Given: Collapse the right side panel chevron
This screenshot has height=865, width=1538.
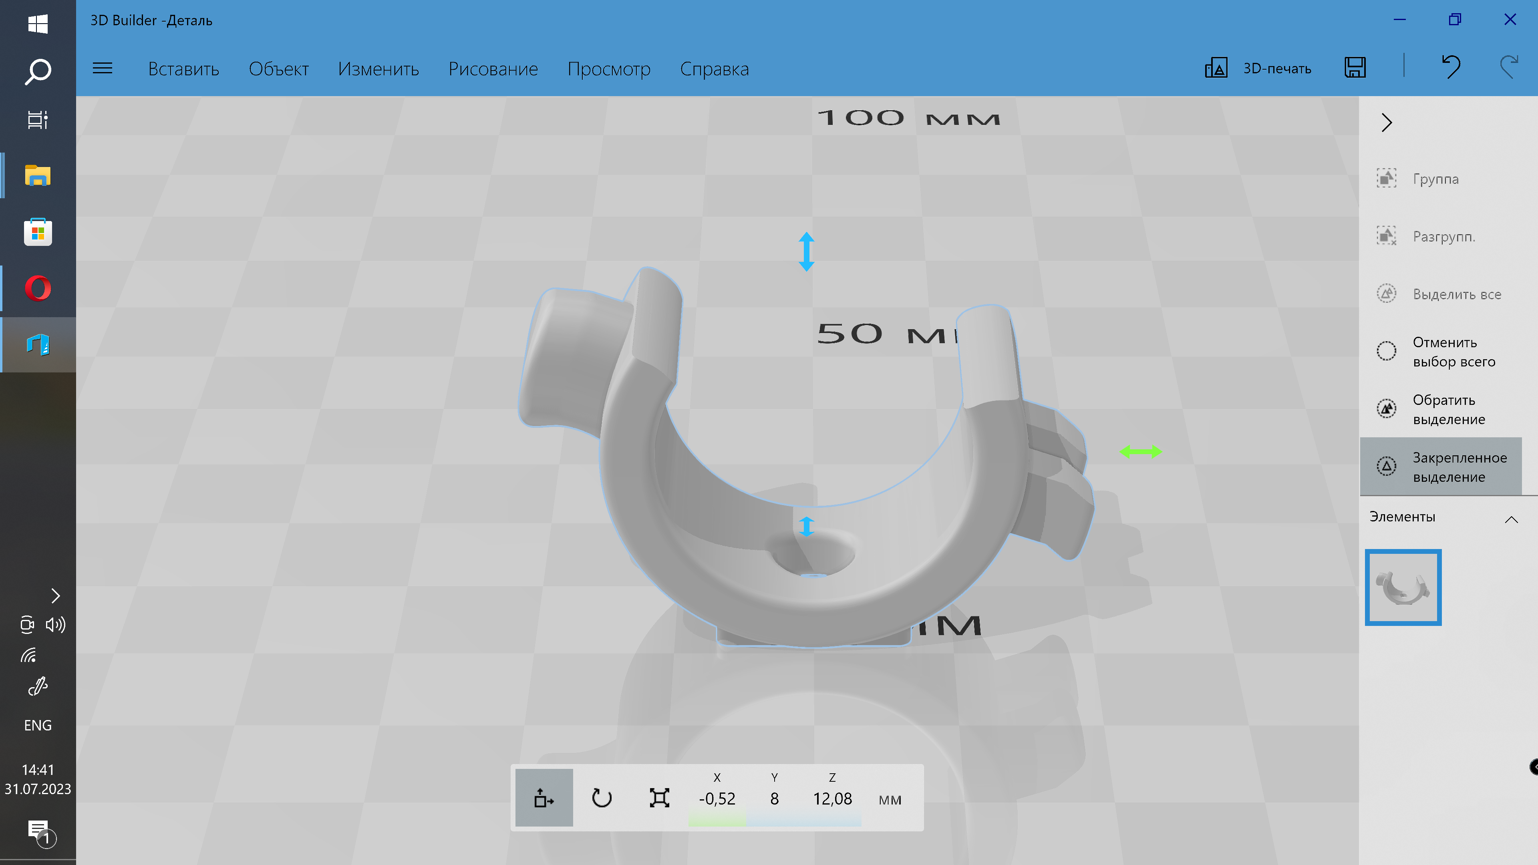Looking at the screenshot, I should (1386, 123).
